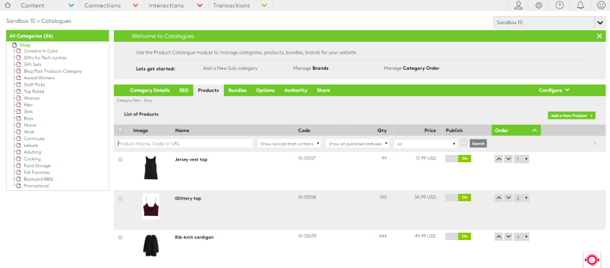Move Rib-knit cardigan up in order

tap(498, 237)
